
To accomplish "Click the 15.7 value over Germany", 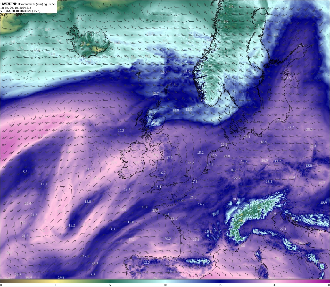I will tap(244, 161).
